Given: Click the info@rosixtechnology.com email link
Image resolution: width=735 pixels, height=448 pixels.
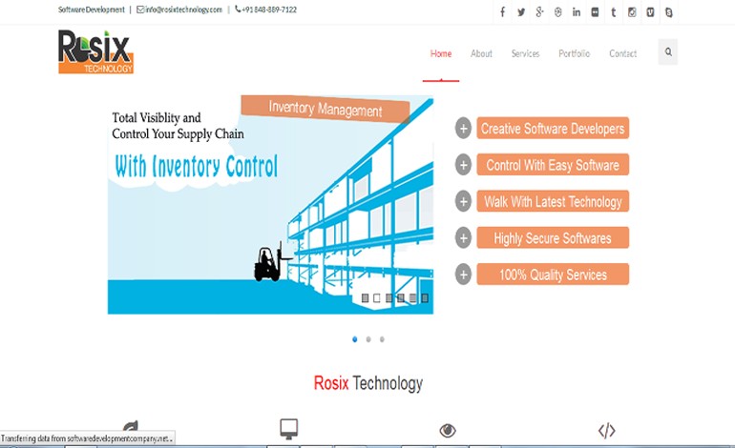Looking at the screenshot, I should point(183,10).
